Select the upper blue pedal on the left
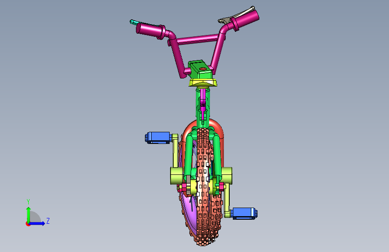 (158, 138)
